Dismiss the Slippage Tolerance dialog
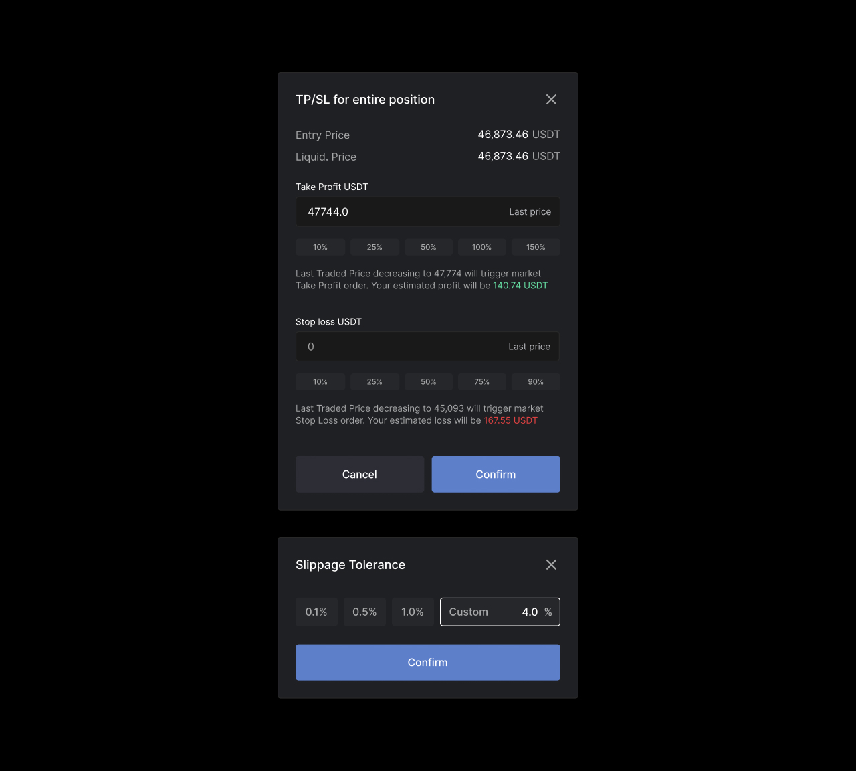856x771 pixels. [551, 564]
